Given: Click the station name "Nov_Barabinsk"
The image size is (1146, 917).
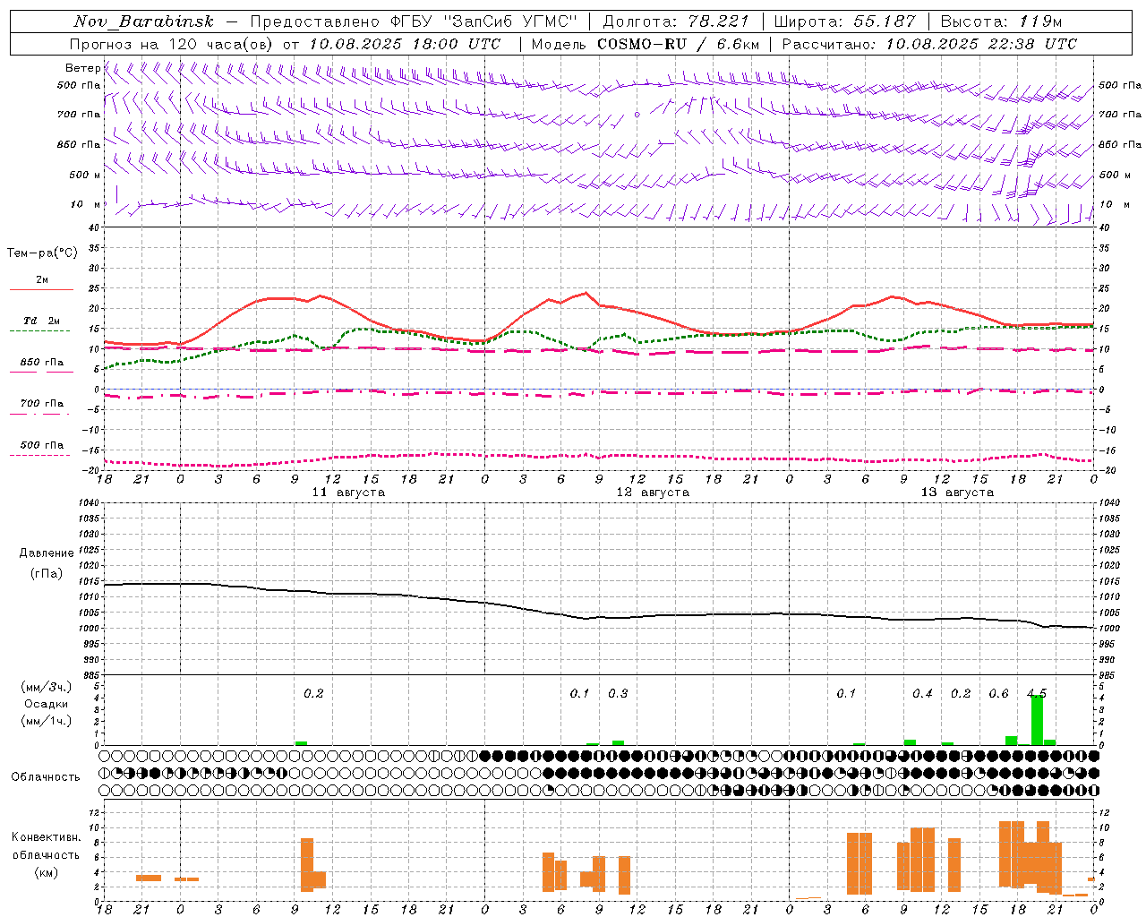Looking at the screenshot, I should 144,21.
